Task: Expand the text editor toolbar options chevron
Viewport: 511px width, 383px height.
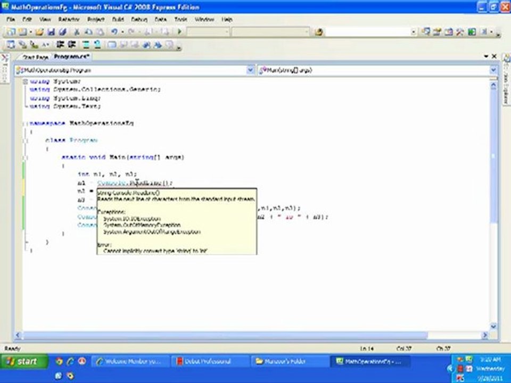Action: tap(179, 46)
